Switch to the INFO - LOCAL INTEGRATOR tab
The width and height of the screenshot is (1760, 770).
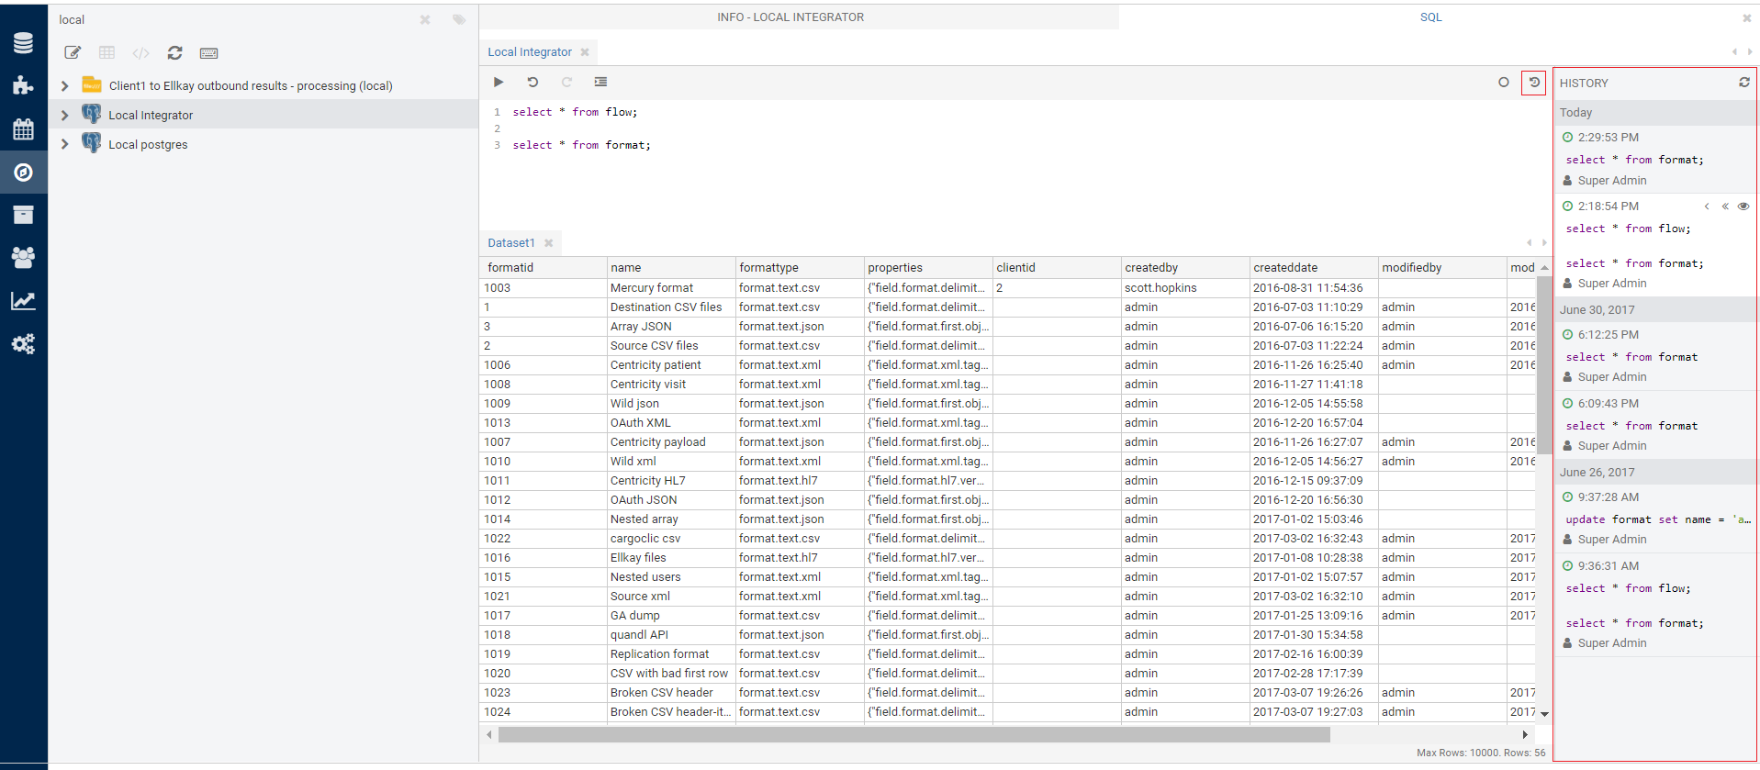(790, 17)
